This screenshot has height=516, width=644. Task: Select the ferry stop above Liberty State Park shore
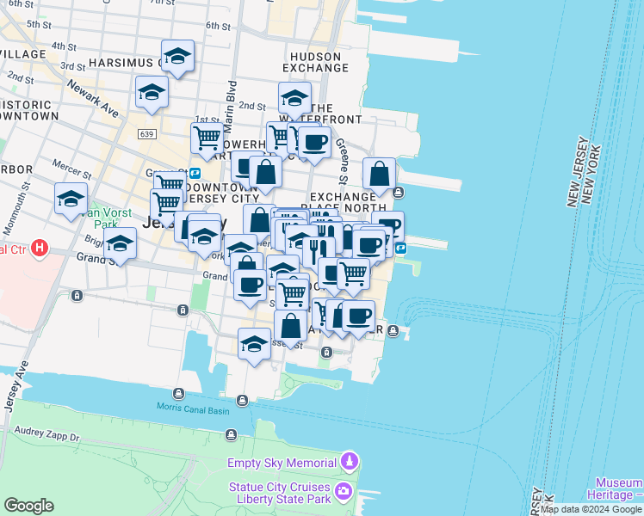232,435
